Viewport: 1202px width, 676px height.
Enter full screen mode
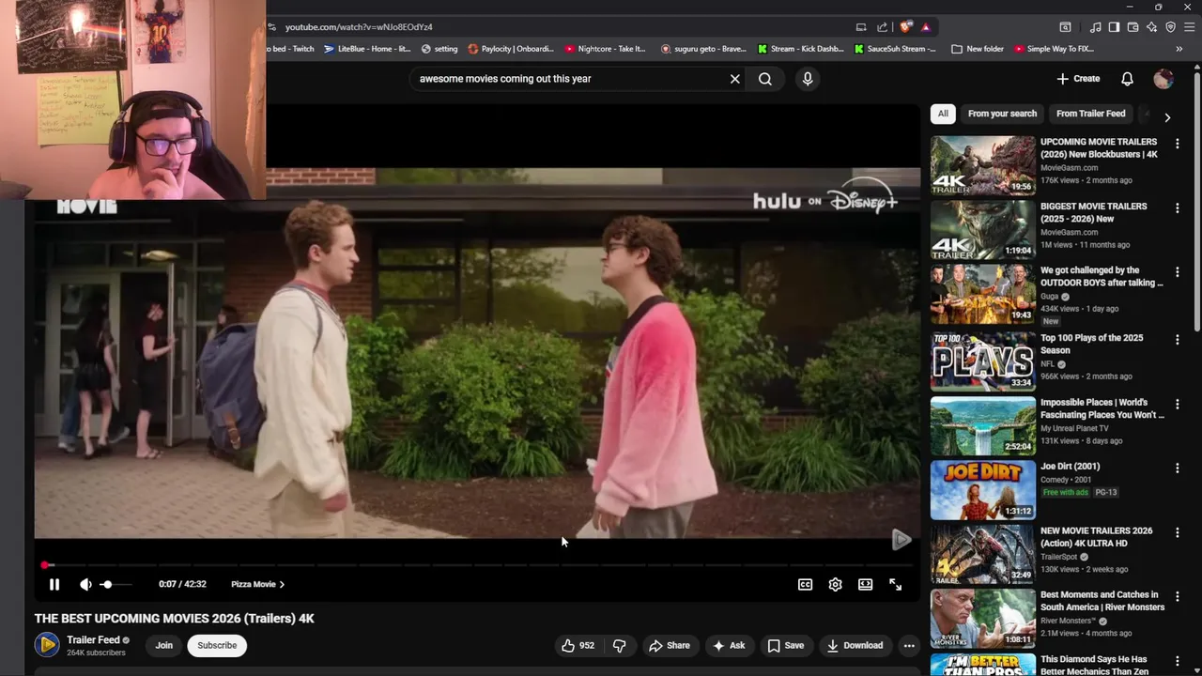(895, 584)
